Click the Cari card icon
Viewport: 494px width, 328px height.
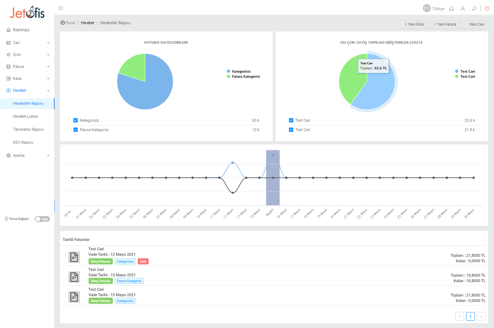[8, 43]
